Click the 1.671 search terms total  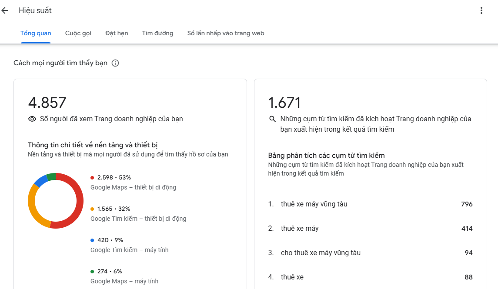(284, 103)
